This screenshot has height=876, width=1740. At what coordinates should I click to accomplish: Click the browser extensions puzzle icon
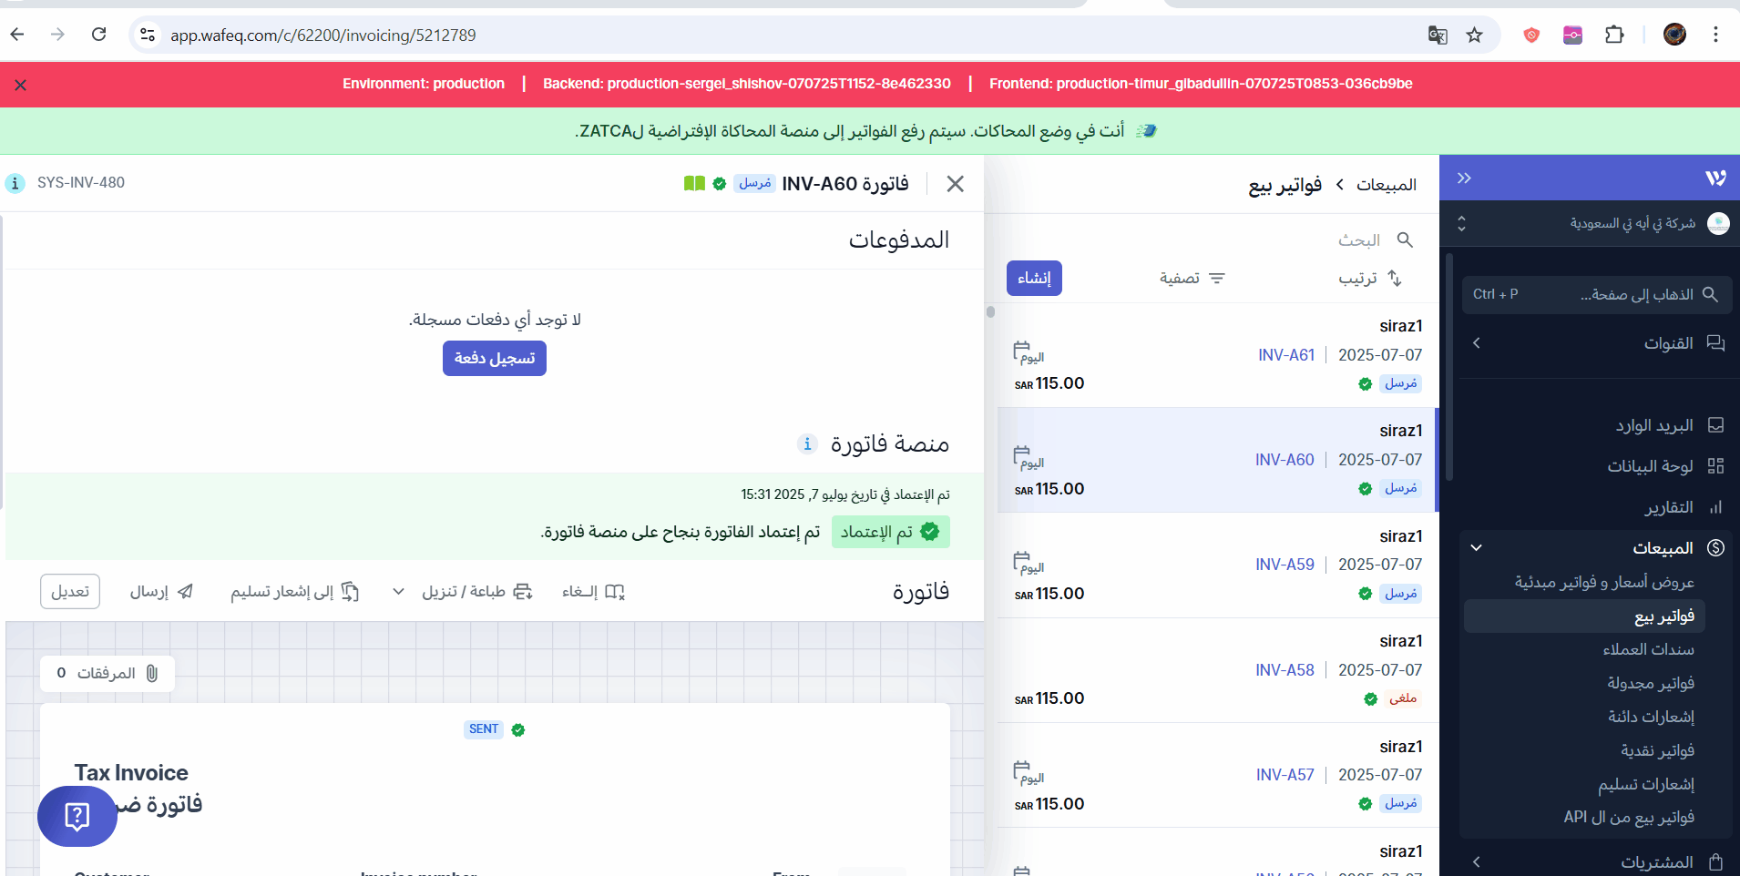(1614, 36)
